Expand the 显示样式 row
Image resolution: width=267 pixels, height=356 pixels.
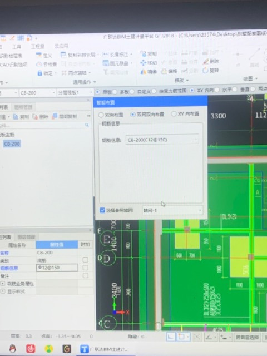click(2, 291)
